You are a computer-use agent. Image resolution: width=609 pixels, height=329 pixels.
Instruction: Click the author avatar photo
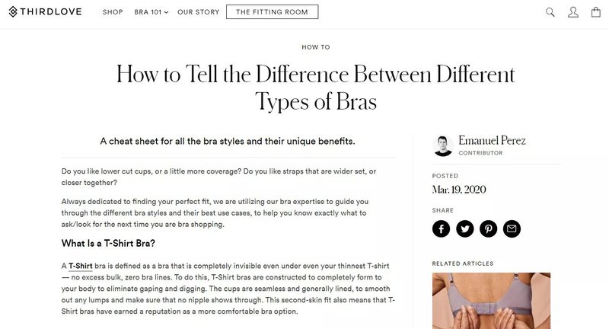click(443, 145)
